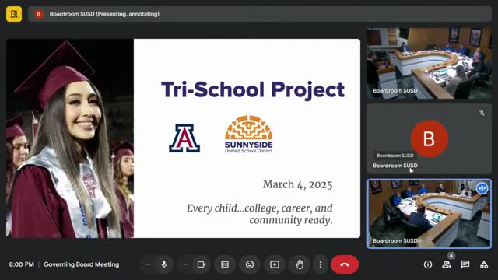The width and height of the screenshot is (498, 280).
Task: Click the 8:00 PM clock text
Action: click(21, 264)
